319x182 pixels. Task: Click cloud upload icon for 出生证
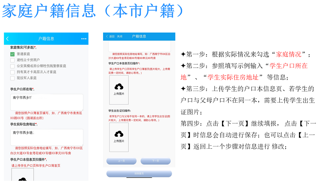(119, 134)
